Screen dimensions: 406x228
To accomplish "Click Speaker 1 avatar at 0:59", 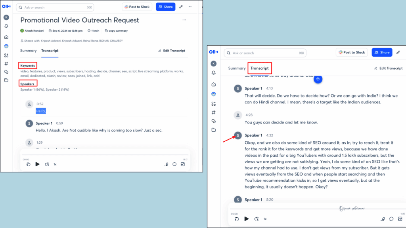I will pos(29,123).
